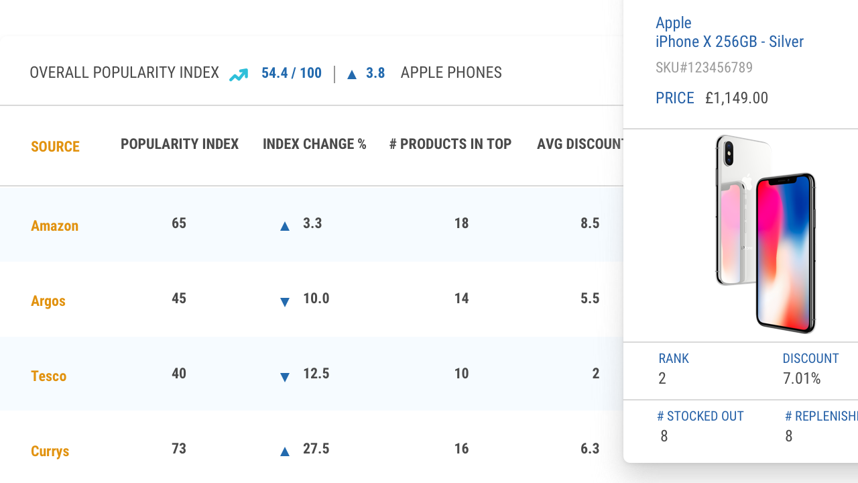The image size is (858, 483).
Task: Sort by the Index Change % column header
Action: click(314, 144)
